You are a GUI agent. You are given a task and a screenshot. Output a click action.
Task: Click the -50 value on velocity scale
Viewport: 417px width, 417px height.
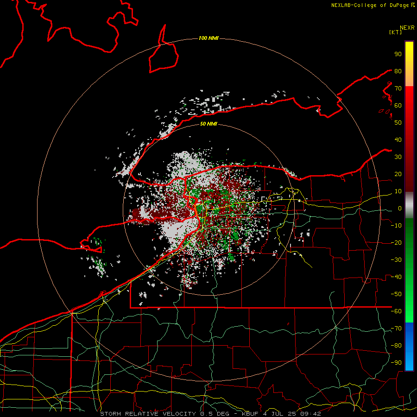(x=396, y=294)
